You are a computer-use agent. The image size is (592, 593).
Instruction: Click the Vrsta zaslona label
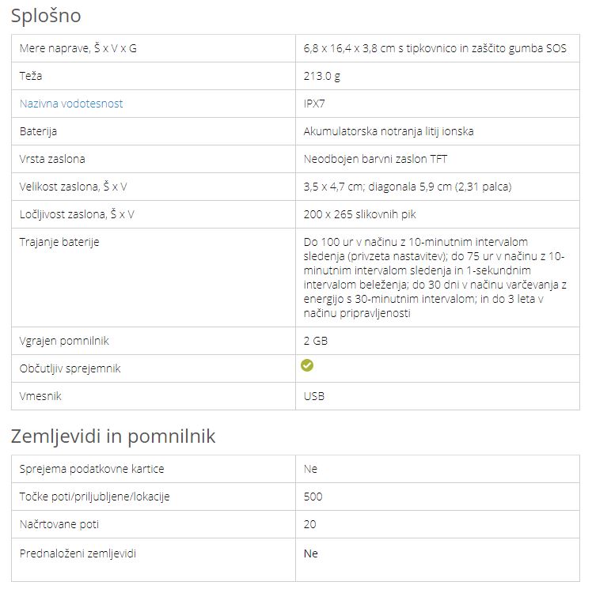coord(52,159)
